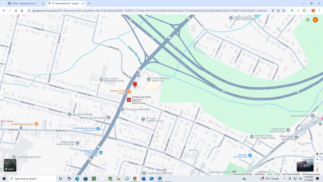Open the Chrome three-dot menu
Screen dimensions: 323x182
319,11
